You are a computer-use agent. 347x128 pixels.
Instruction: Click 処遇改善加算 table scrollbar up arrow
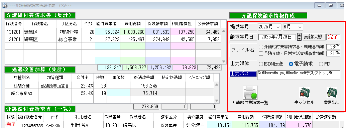pyautogui.click(x=217, y=85)
